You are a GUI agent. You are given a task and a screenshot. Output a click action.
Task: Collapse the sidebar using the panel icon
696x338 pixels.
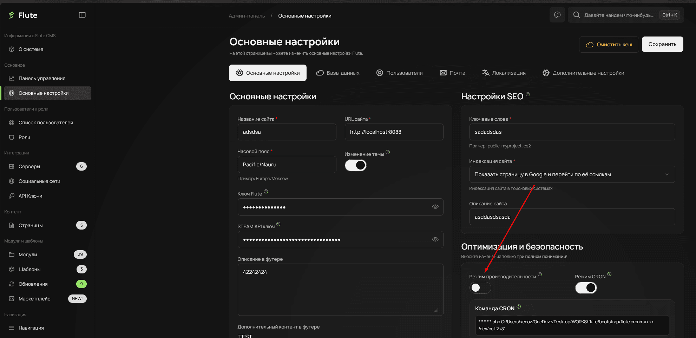tap(82, 15)
